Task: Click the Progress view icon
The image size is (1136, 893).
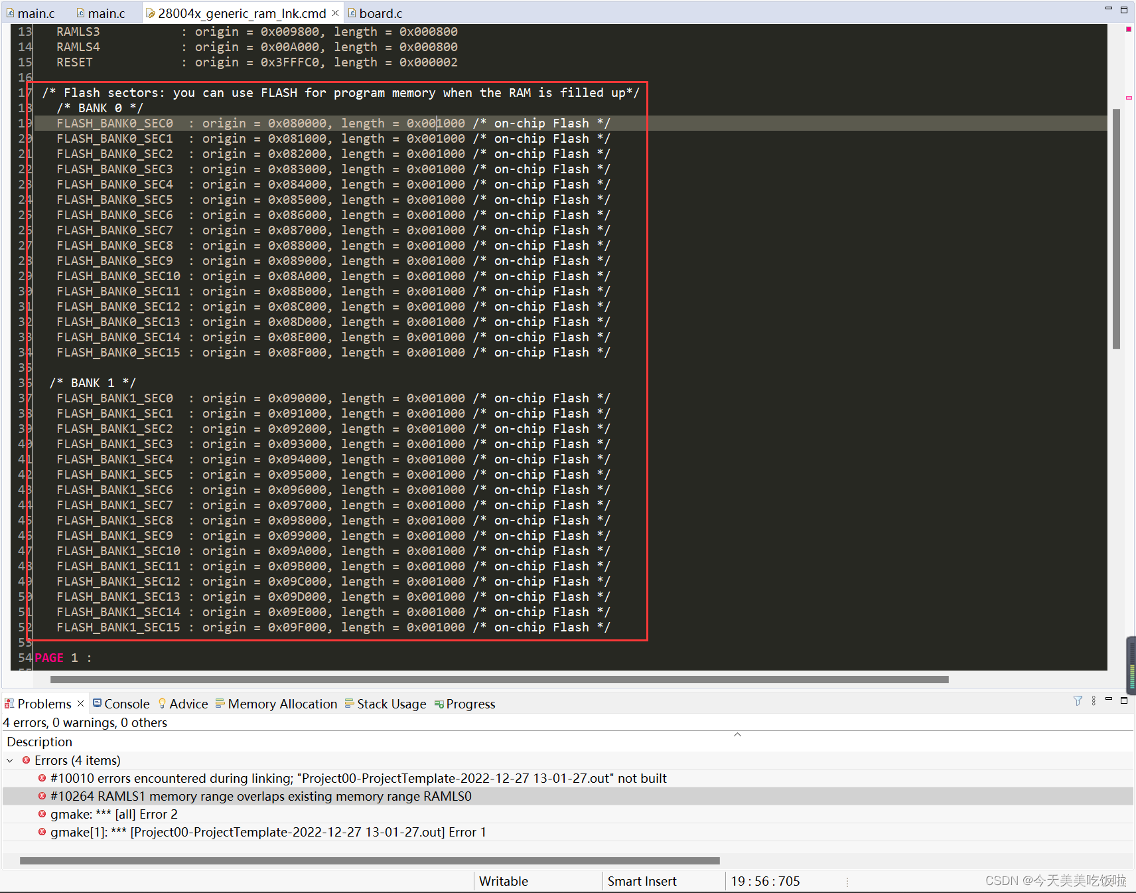Action: tap(439, 704)
